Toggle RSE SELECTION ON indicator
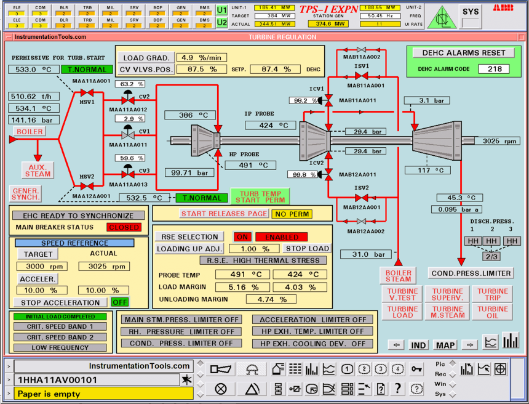The image size is (529, 404). pos(242,236)
